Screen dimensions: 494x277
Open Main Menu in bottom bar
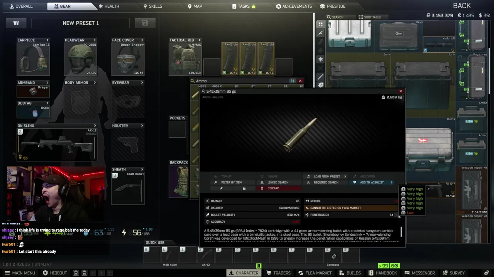pyautogui.click(x=20, y=273)
